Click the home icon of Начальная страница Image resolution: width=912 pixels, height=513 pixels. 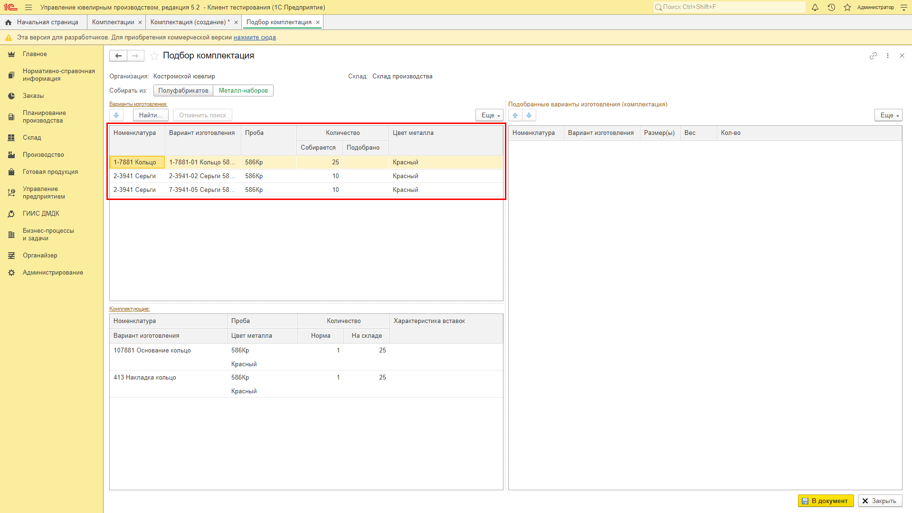coord(8,22)
